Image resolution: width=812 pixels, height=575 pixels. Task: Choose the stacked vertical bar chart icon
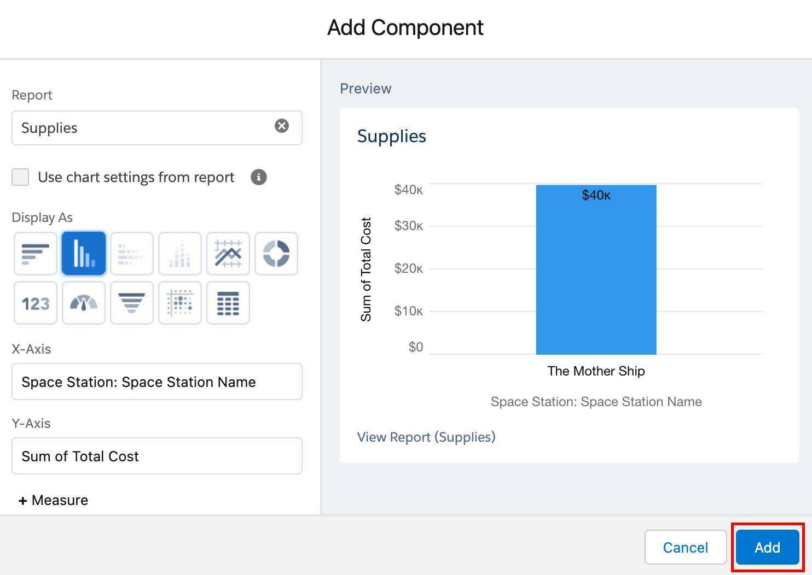(180, 254)
